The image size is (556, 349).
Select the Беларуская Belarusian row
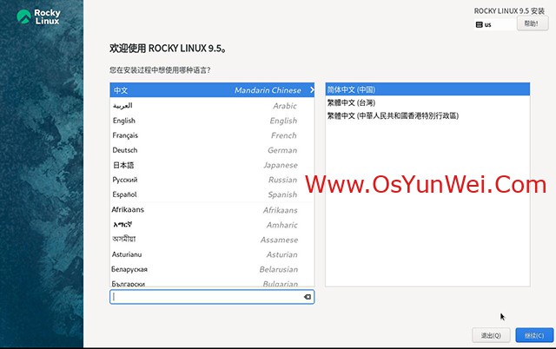pyautogui.click(x=212, y=269)
